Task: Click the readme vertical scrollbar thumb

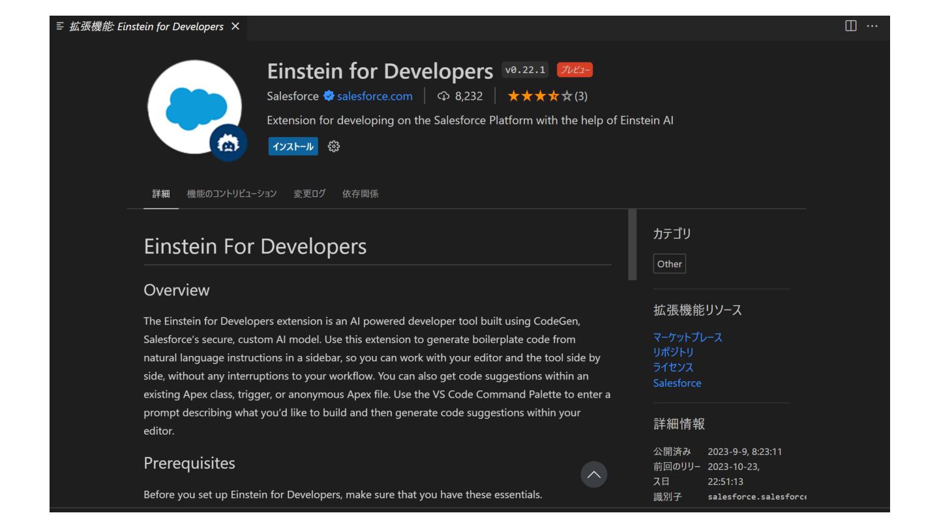Action: point(632,244)
